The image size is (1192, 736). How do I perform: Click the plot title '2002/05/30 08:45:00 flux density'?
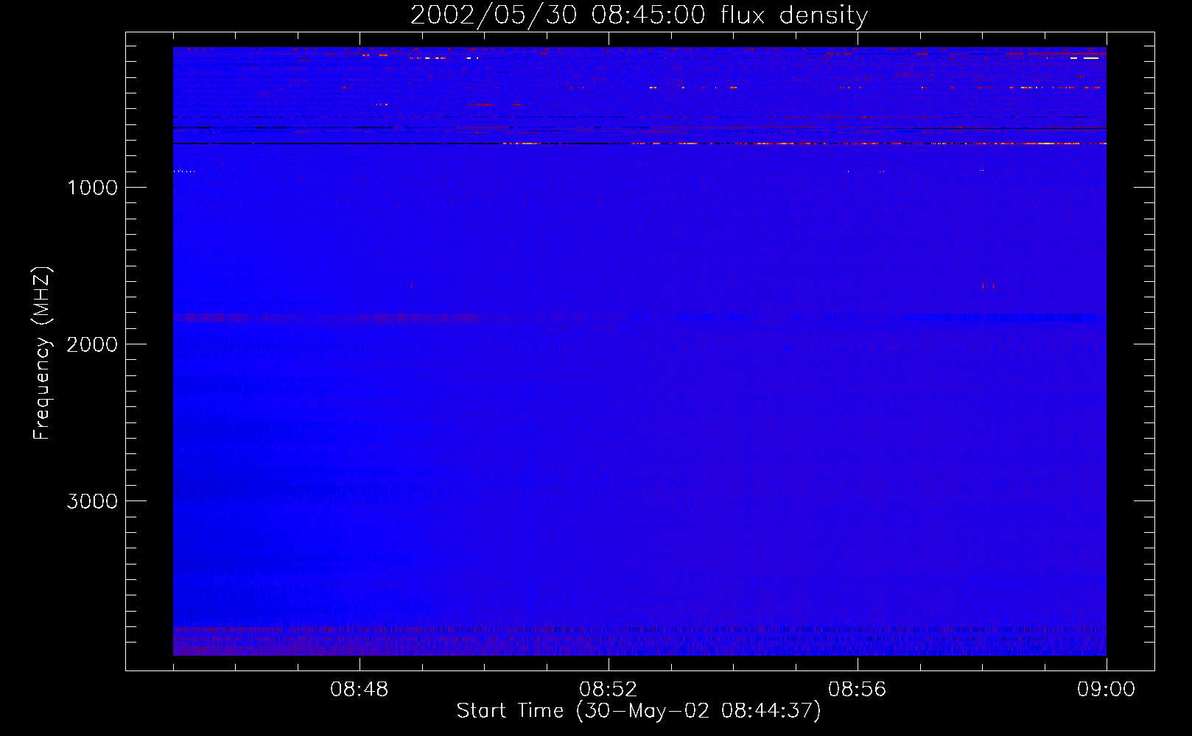pos(639,15)
